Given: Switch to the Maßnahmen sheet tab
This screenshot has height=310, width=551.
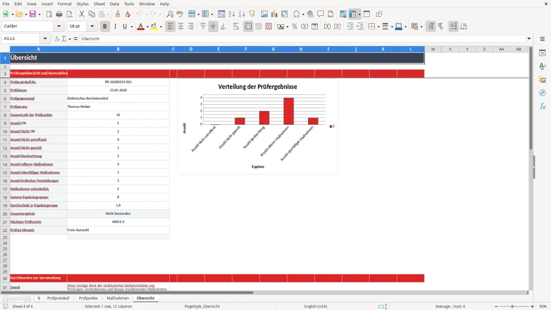Looking at the screenshot, I should 118,298.
